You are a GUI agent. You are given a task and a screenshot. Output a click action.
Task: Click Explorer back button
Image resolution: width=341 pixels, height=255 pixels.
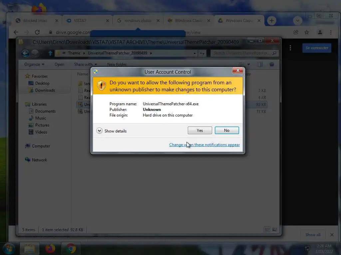(x=25, y=53)
